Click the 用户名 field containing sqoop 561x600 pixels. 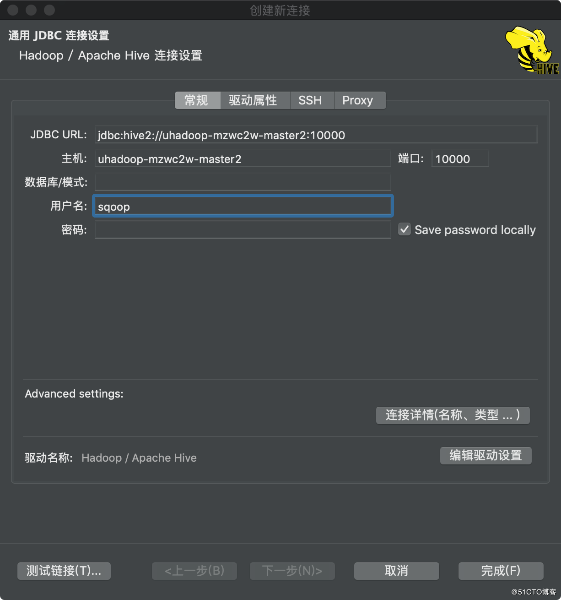[x=243, y=206]
